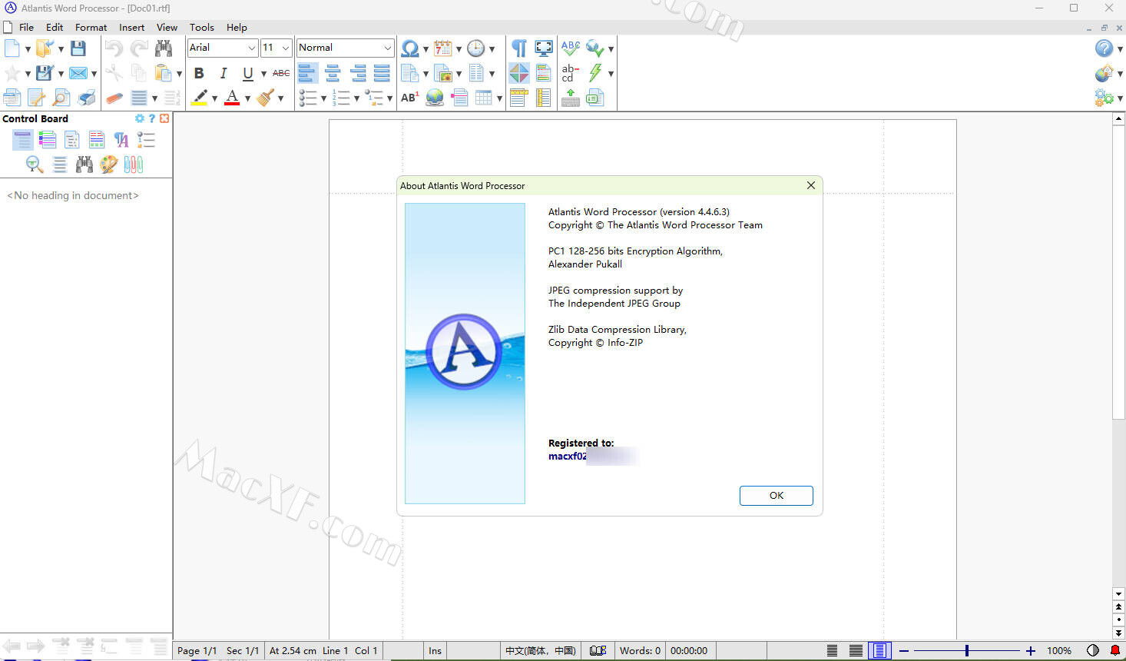Click the pink eraser Clear Formatting icon
The width and height of the screenshot is (1126, 661).
pyautogui.click(x=114, y=98)
